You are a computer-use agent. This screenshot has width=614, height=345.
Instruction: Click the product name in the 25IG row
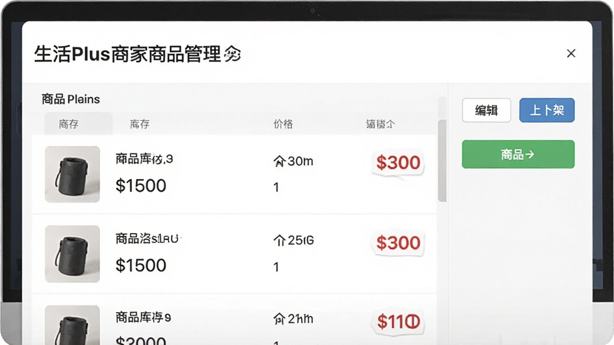point(148,238)
